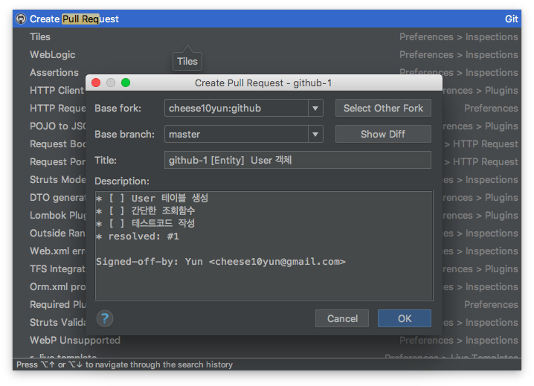Click the User 테이블 생성 checklist line
The image size is (534, 386).
(x=152, y=198)
